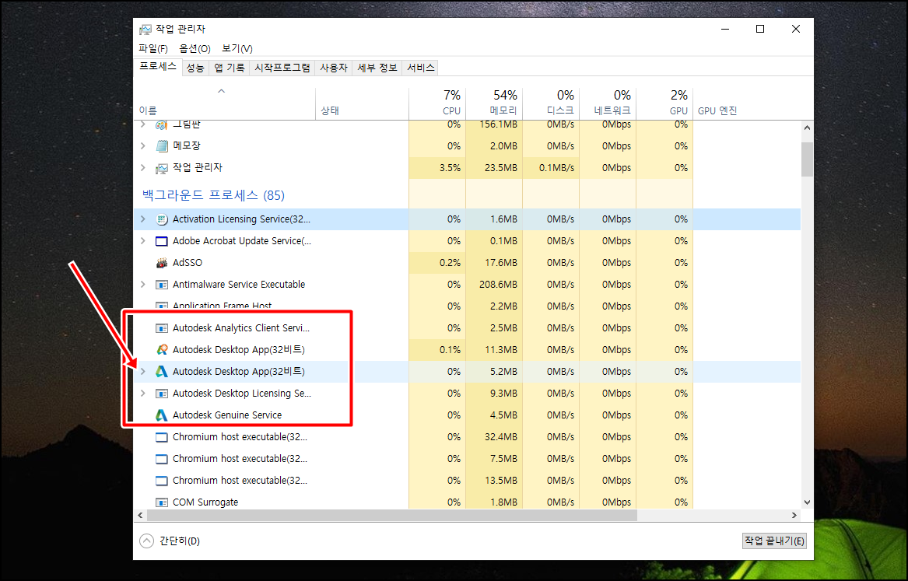Open the 보기(V) menu
This screenshot has width=908, height=581.
(237, 48)
